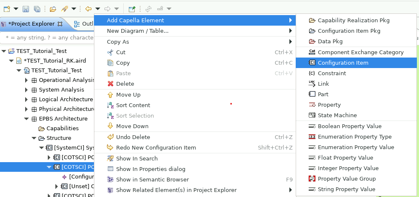Viewport: 419px width, 197px height.
Task: Open the Back history dropdown arrow
Action: point(98,9)
